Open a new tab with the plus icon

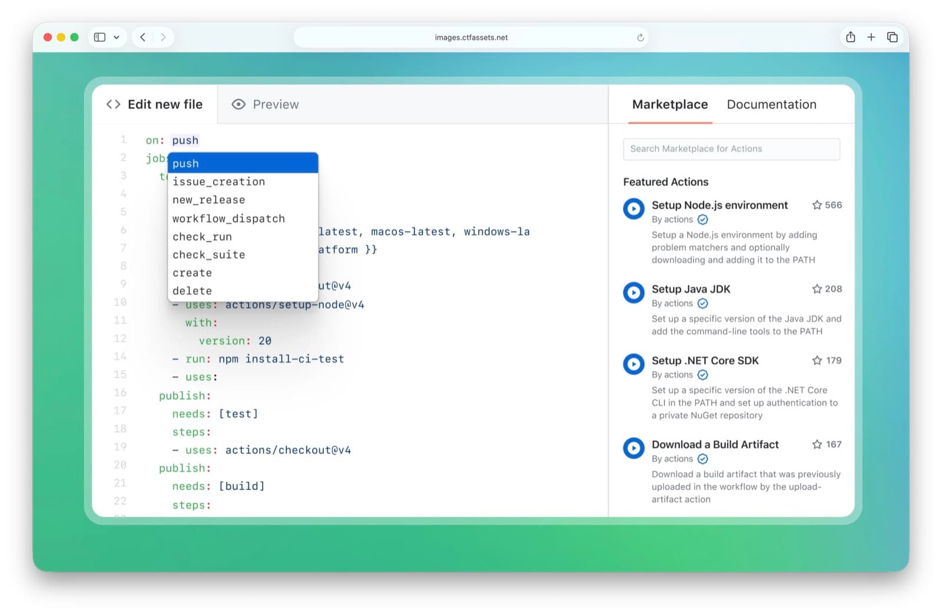point(871,37)
